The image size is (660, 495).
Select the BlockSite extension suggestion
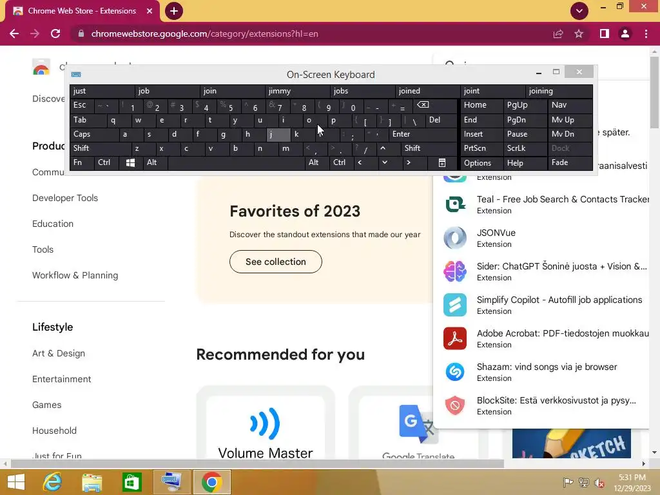541,405
